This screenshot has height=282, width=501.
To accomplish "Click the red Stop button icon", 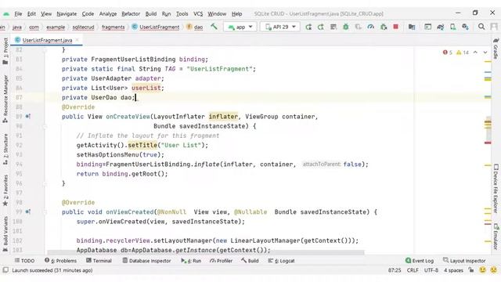I will click(396, 27).
